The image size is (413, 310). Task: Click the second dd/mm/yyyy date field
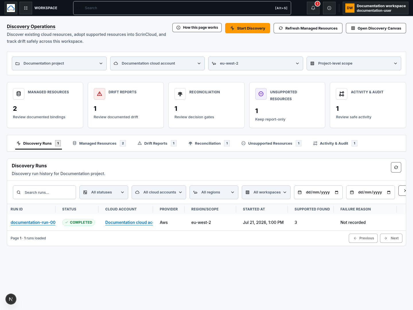371,192
